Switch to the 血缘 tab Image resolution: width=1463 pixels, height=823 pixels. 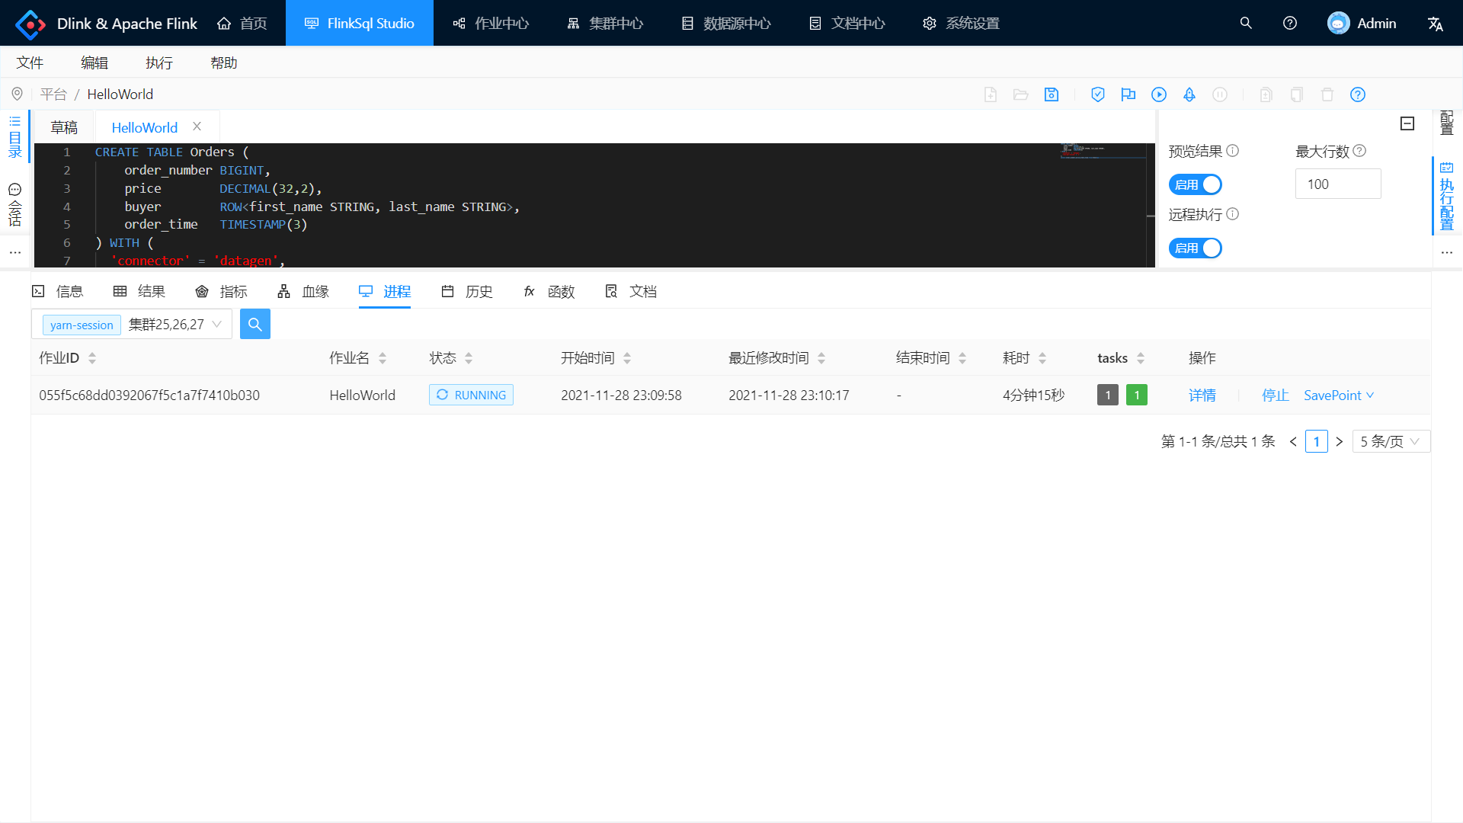click(303, 291)
